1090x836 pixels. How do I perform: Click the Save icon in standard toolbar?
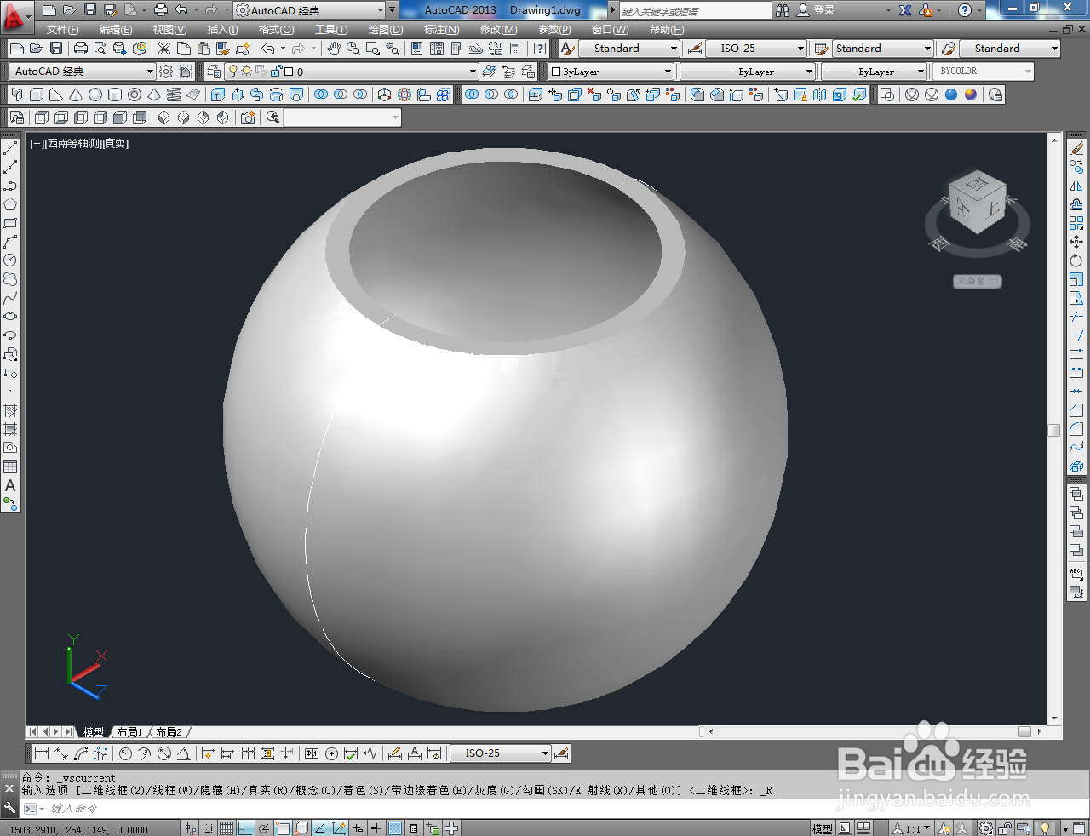coord(56,49)
